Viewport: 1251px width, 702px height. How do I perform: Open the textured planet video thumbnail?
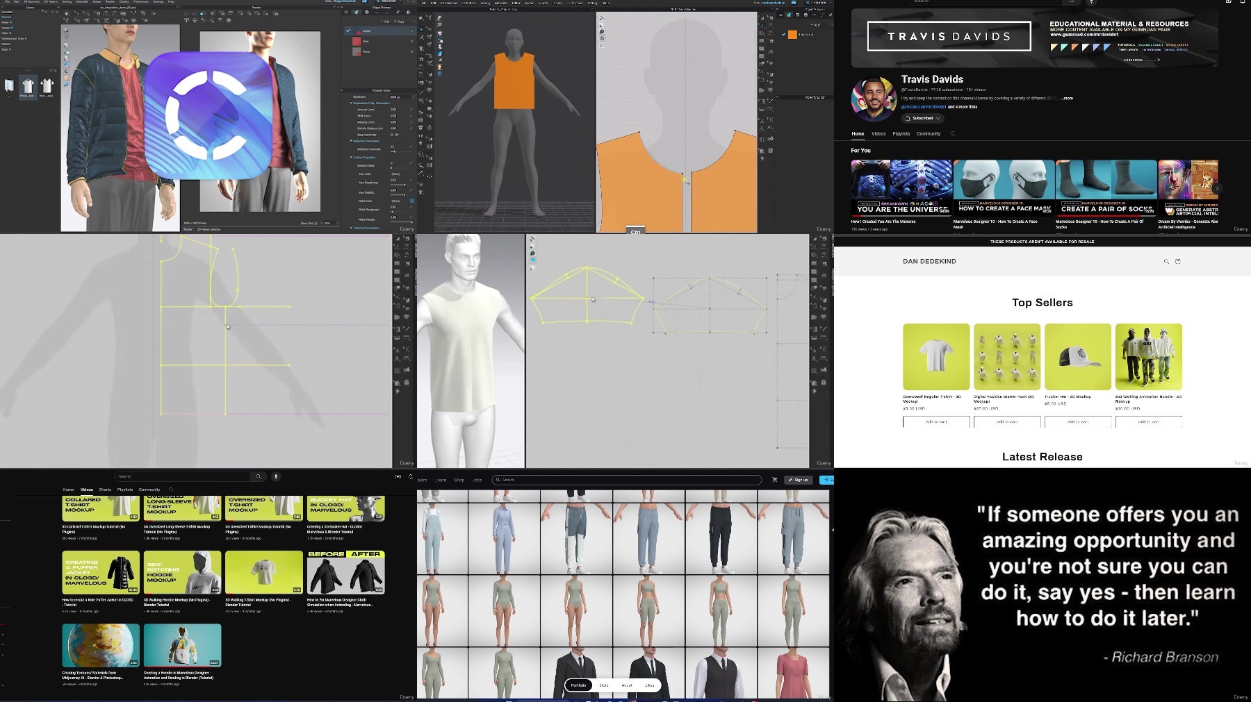[101, 645]
